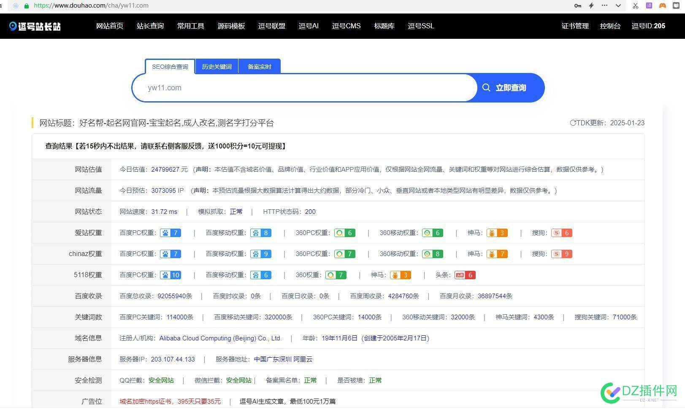
Task: Click the browser address bar URL
Action: click(91, 5)
